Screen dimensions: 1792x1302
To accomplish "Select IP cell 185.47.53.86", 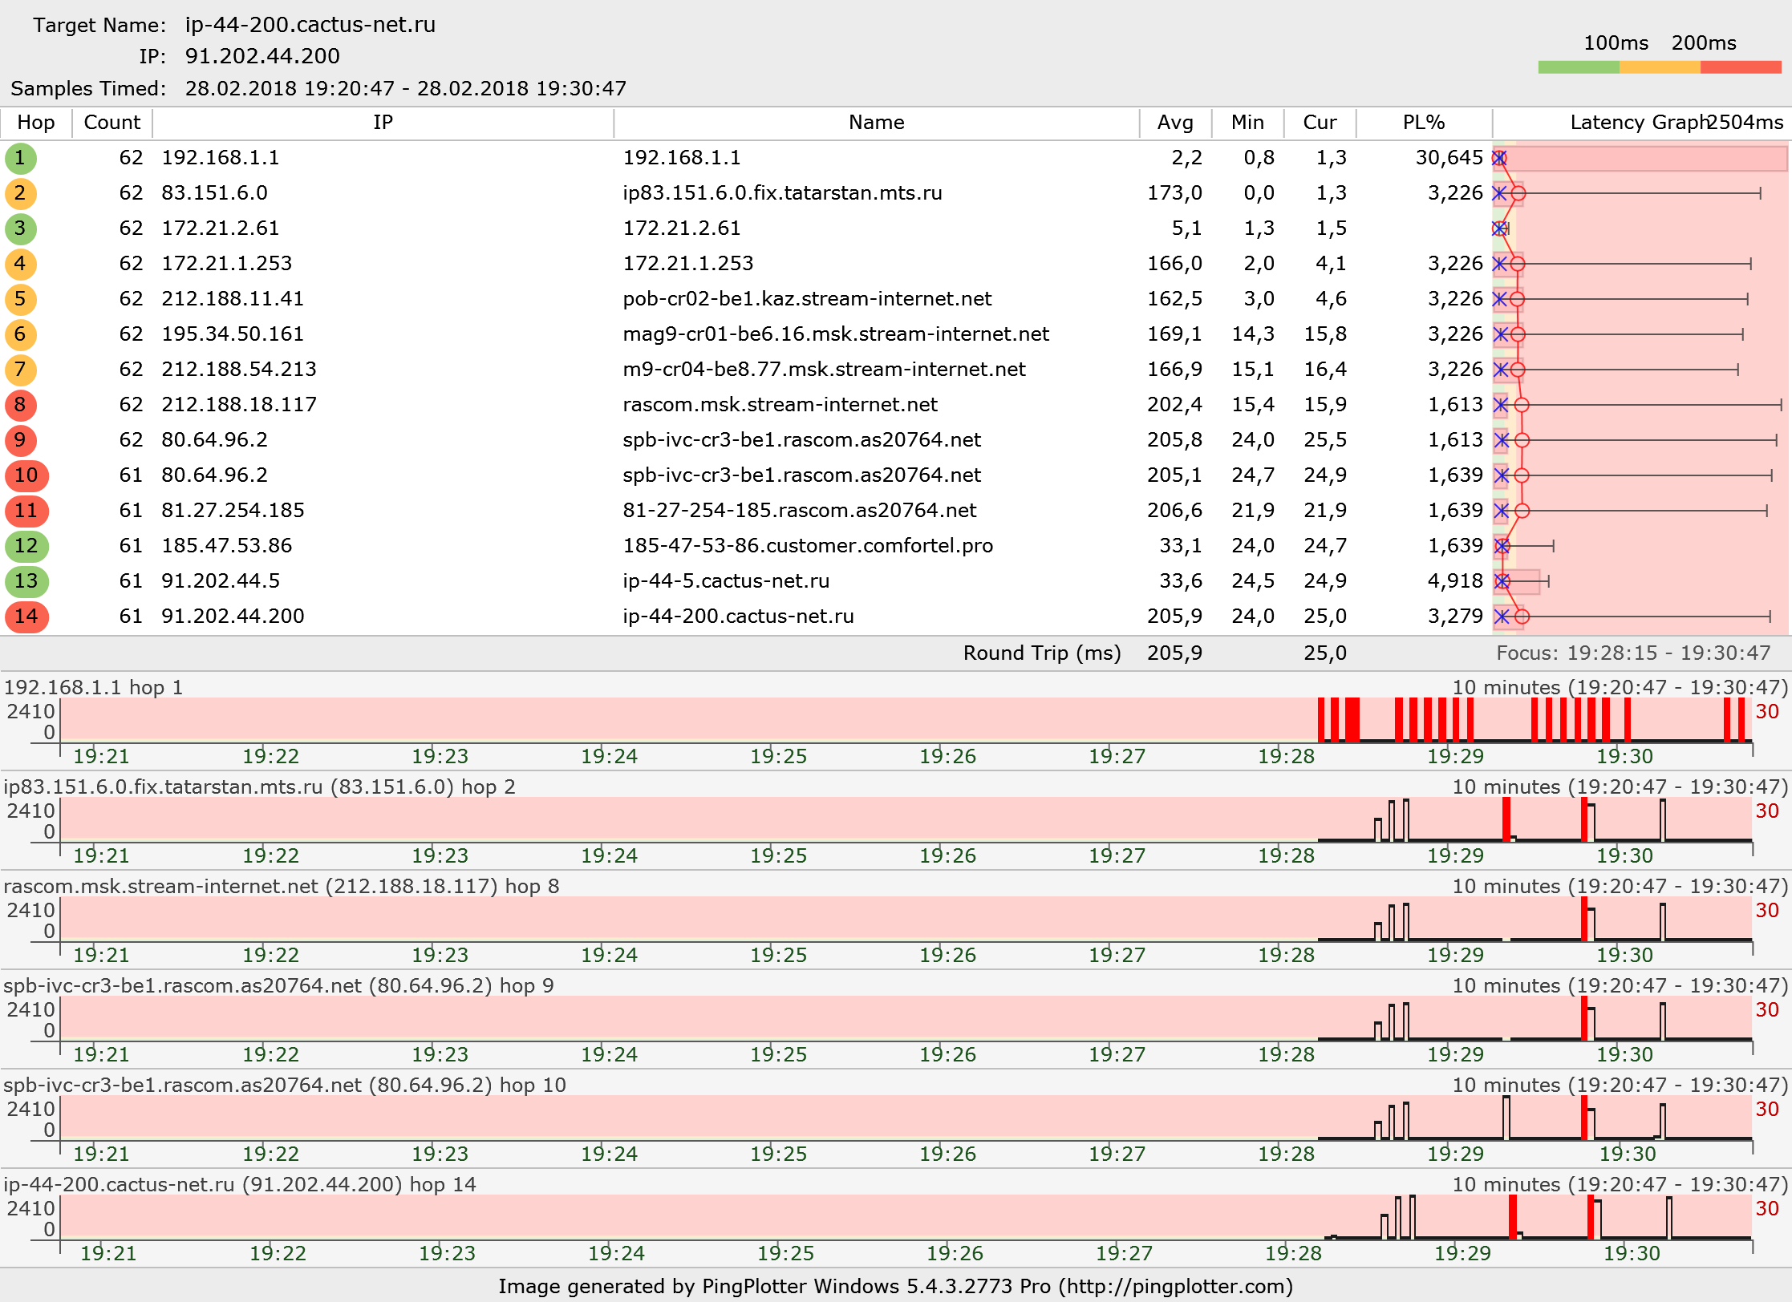I will pyautogui.click(x=227, y=546).
